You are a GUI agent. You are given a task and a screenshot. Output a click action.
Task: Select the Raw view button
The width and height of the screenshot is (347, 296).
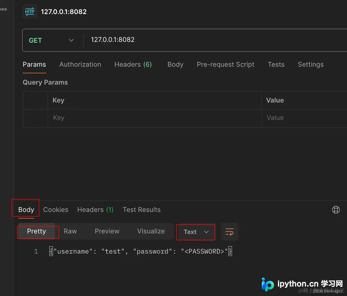point(70,231)
